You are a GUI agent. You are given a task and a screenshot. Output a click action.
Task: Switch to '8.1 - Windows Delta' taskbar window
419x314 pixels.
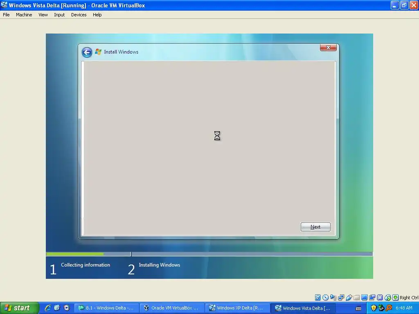pos(106,308)
